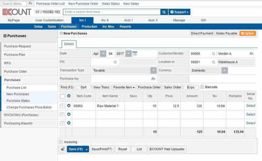Toggle the Barcode checkbox
Viewport: 262px width, 161px height.
coord(202,87)
